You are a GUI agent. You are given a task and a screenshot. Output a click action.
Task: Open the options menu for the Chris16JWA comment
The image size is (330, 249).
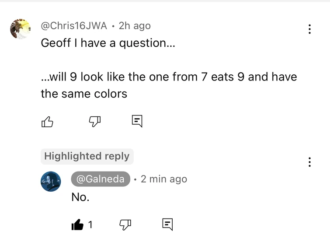pyautogui.click(x=309, y=29)
